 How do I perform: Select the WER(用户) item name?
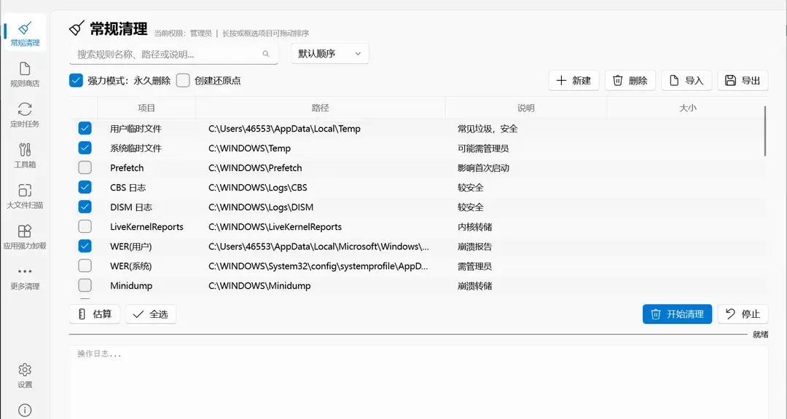pos(131,247)
